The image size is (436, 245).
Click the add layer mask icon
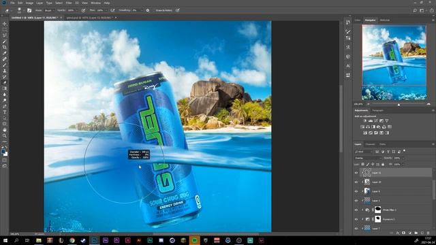point(404,233)
